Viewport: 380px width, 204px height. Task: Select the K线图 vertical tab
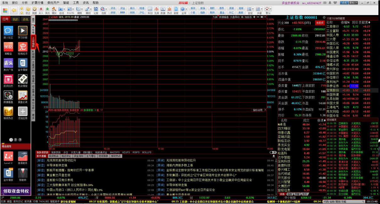[x=33, y=55]
